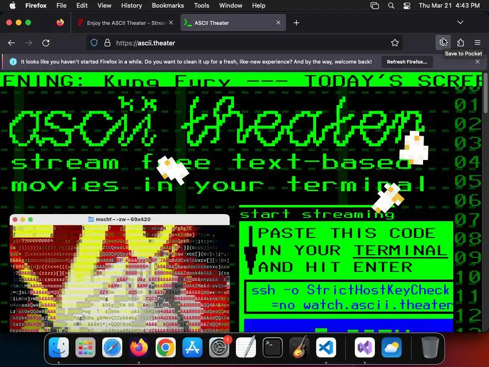Open System Settings with badge in Dock
Image resolution: width=489 pixels, height=367 pixels.
[x=219, y=347]
